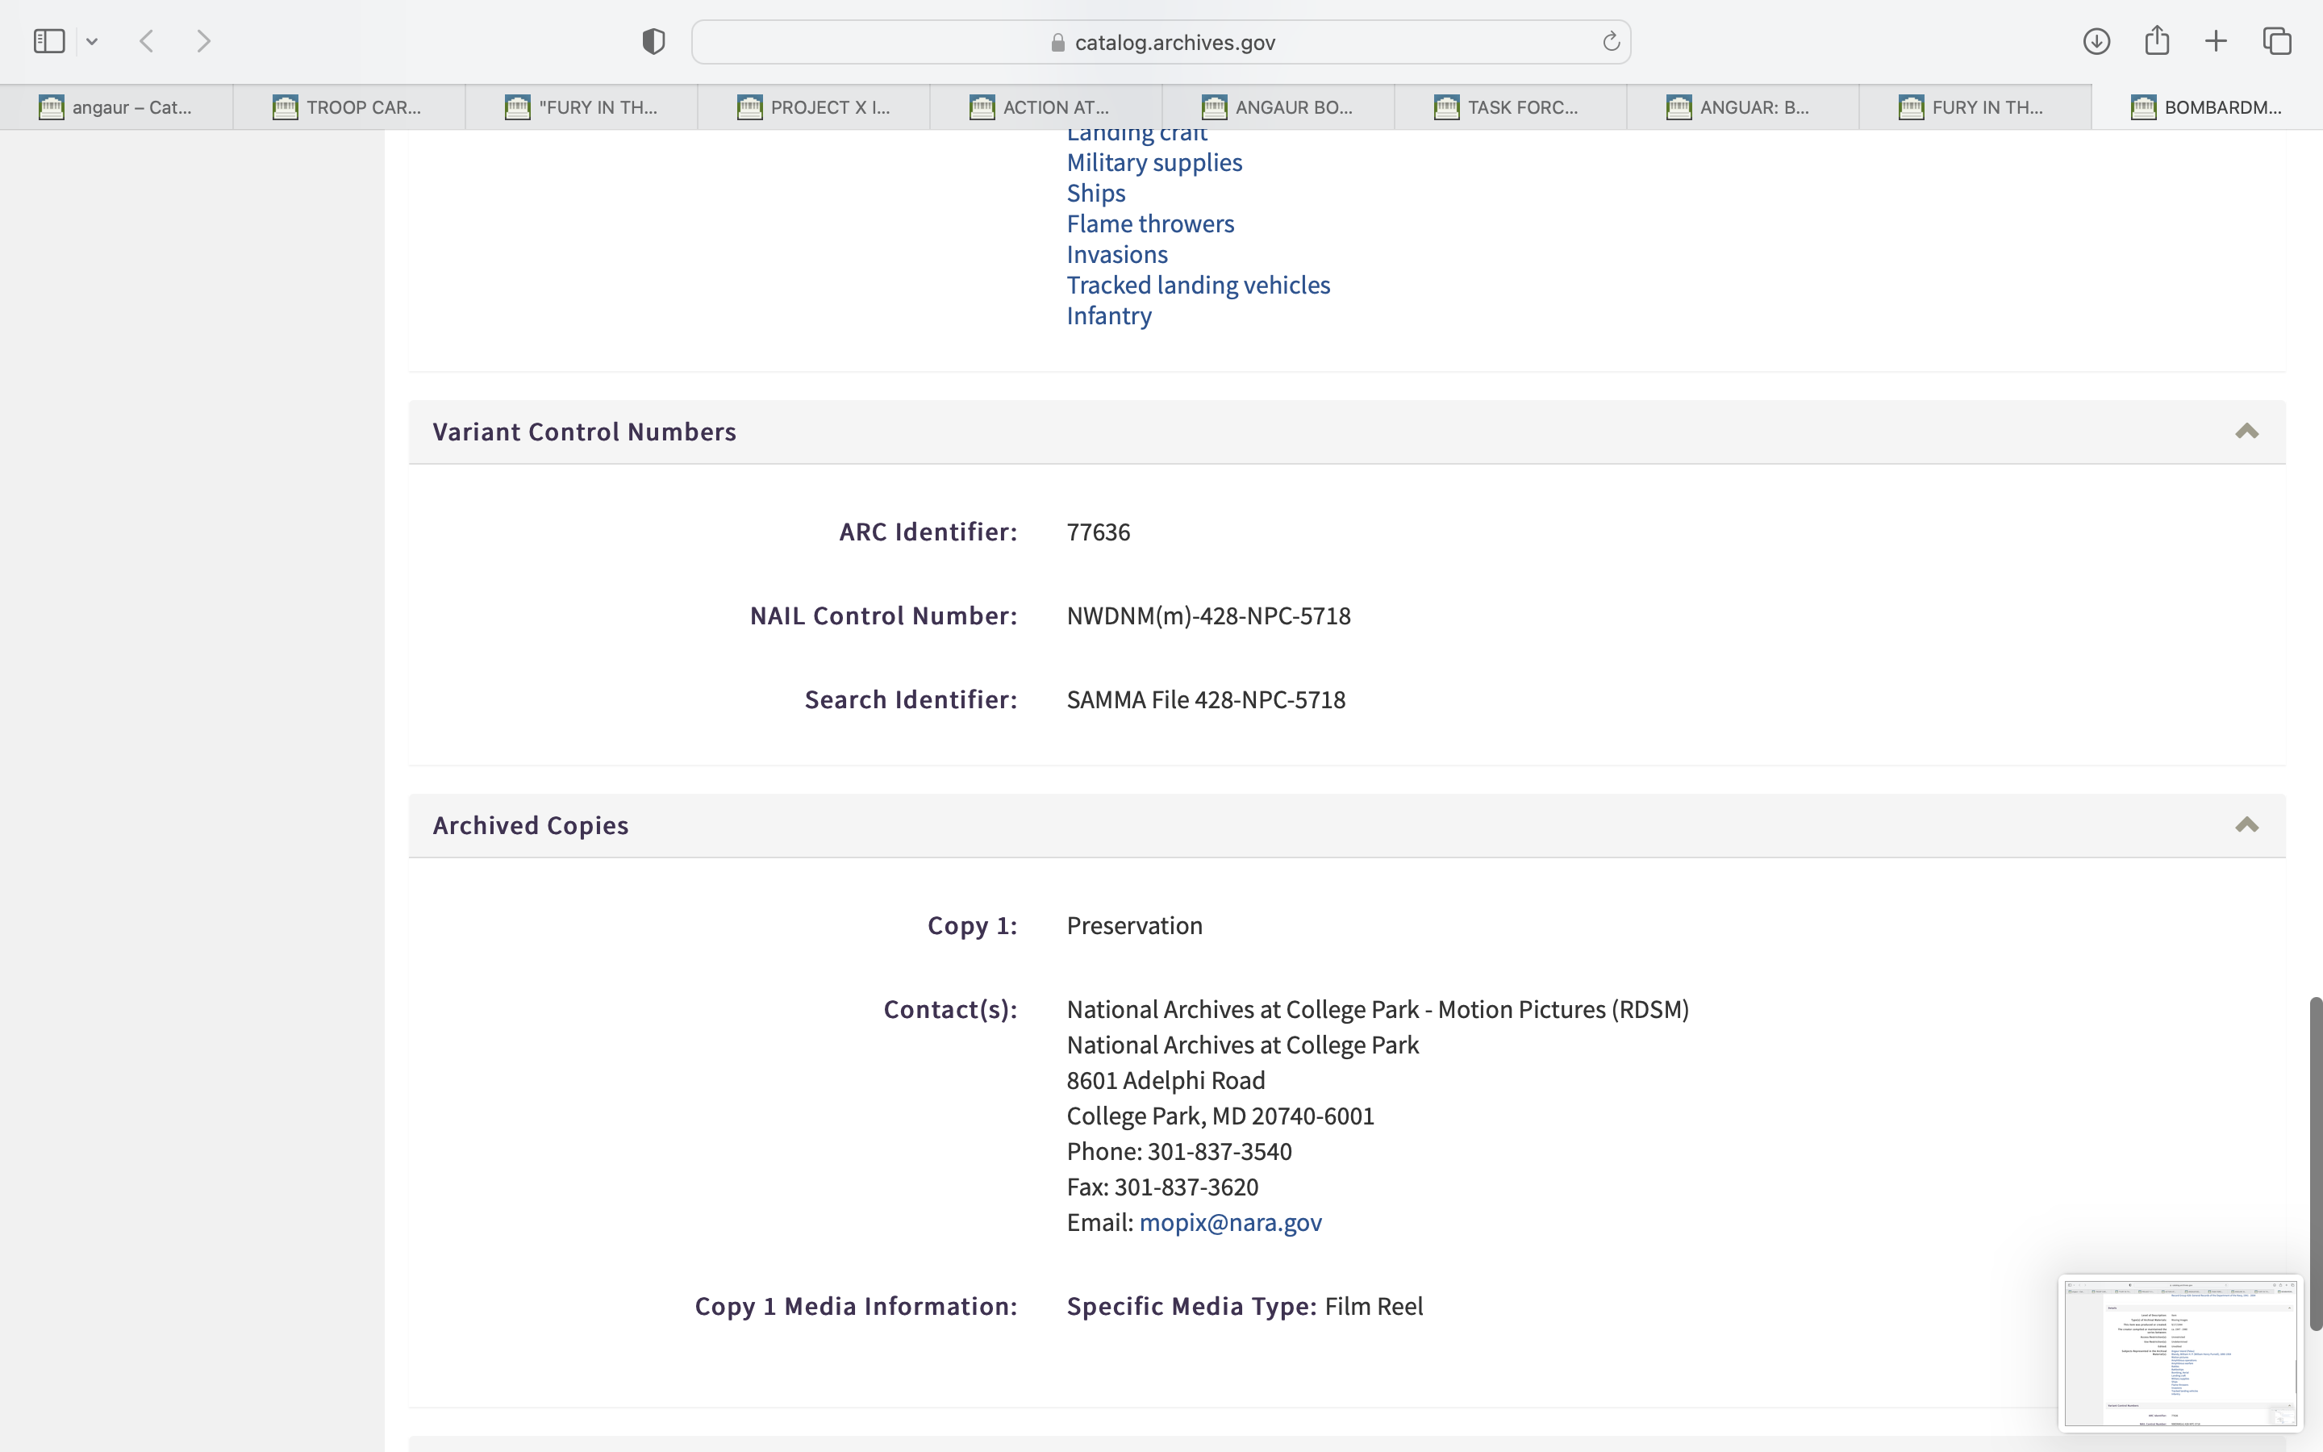The height and width of the screenshot is (1452, 2323).
Task: Show tab overview icon
Action: pos(2277,41)
